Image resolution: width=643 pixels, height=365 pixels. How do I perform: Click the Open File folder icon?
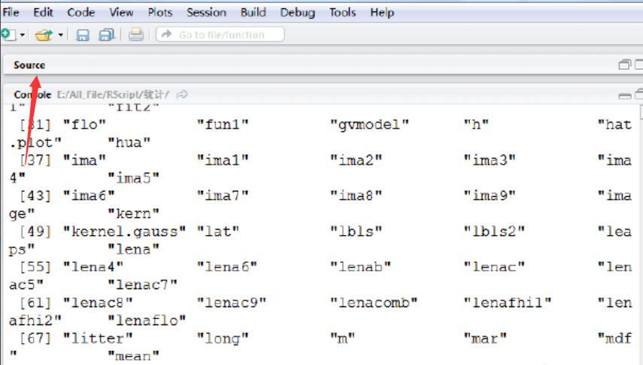point(44,35)
